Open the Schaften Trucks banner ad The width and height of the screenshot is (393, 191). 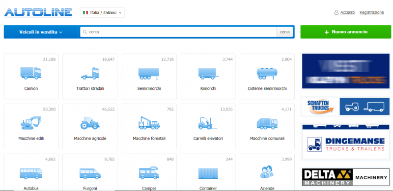pos(346,107)
